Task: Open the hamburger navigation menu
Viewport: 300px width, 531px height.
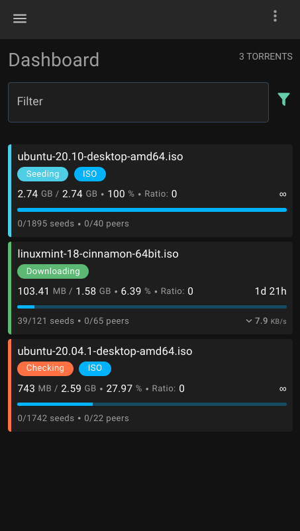Action: click(x=20, y=19)
